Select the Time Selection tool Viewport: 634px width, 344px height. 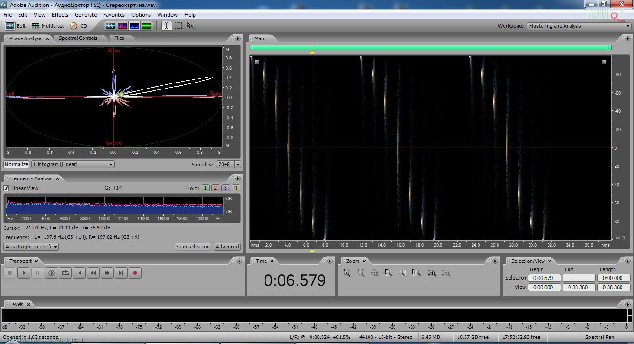tap(166, 26)
